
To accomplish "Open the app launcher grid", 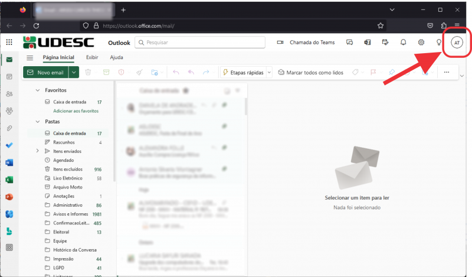I will (9, 43).
